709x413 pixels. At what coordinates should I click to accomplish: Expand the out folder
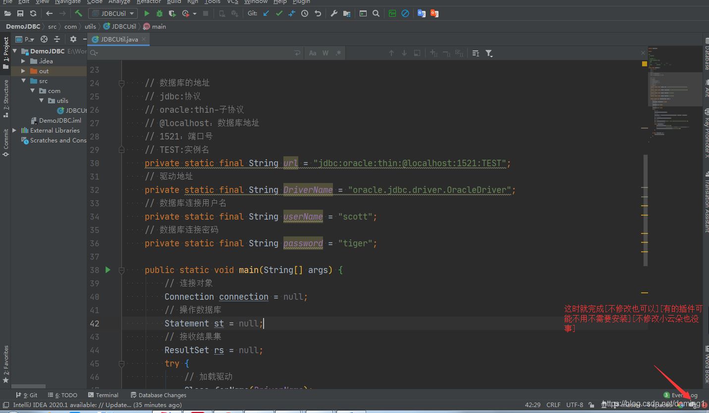point(23,71)
